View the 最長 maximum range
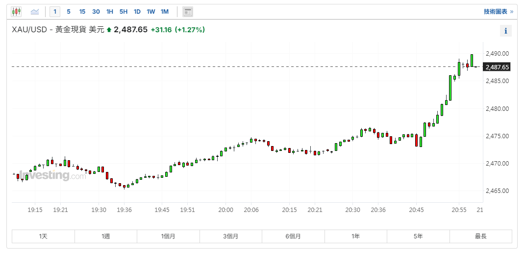Viewport: 525px width, 254px height. tap(480, 236)
